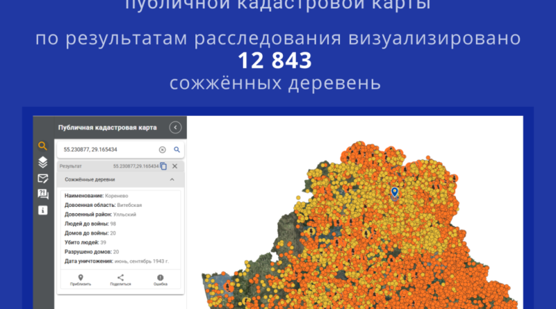Image resolution: width=556 pixels, height=309 pixels.
Task: Open the map layers panel
Action: 42,162
